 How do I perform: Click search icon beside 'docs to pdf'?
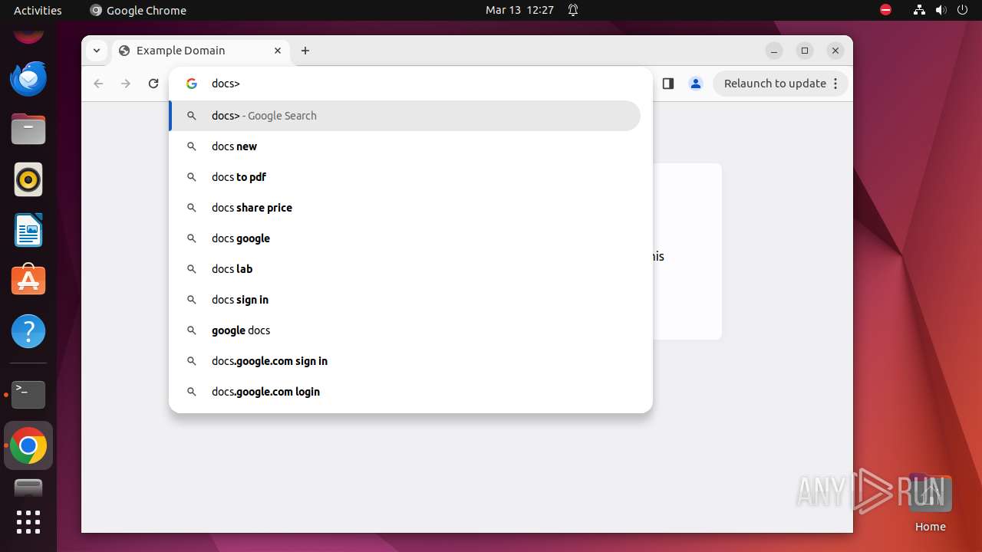pos(192,177)
